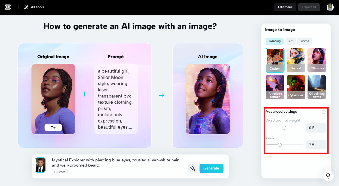The width and height of the screenshot is (339, 186).
Task: Click the Generate button
Action: point(211,168)
